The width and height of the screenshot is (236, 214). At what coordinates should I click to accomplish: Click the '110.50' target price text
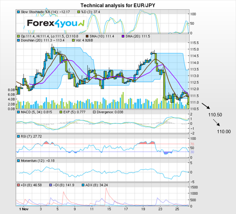point(215,115)
